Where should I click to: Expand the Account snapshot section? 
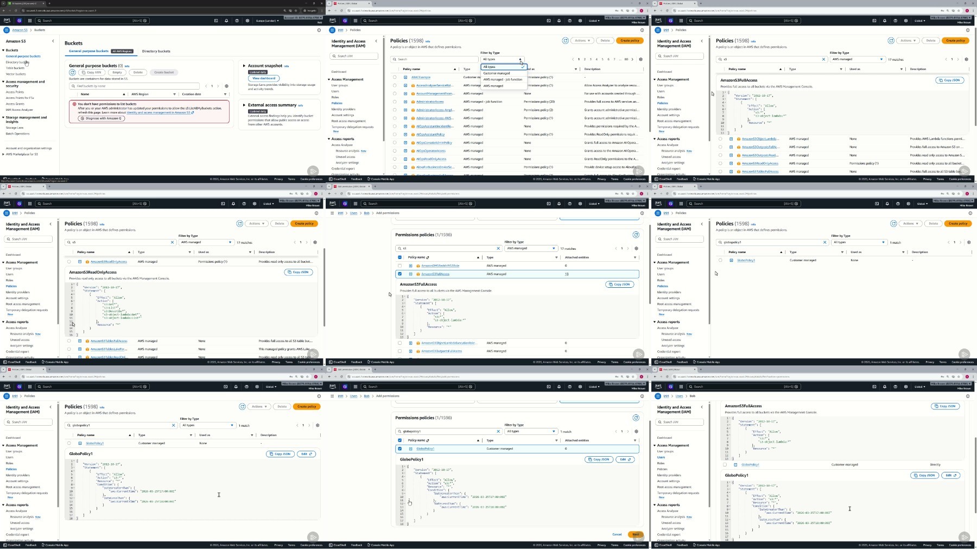pyautogui.click(x=244, y=66)
